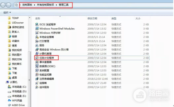The height and width of the screenshot is (107, 174).
Task: Go back with the Back button
Action: point(3,5)
